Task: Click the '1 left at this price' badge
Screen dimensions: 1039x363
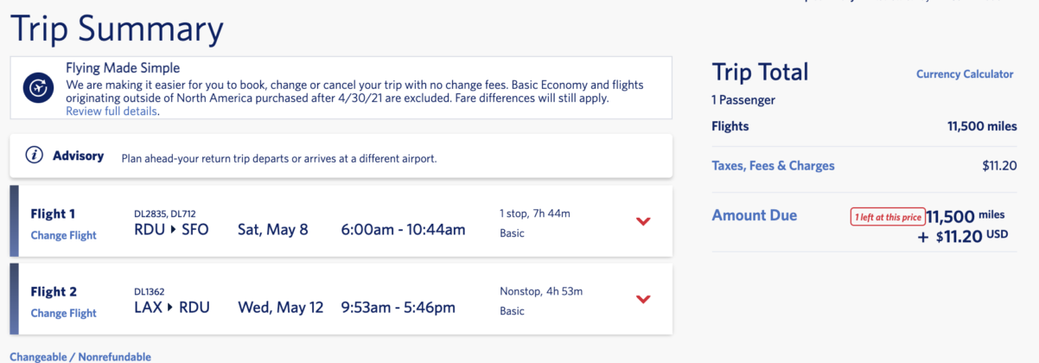Action: 888,217
